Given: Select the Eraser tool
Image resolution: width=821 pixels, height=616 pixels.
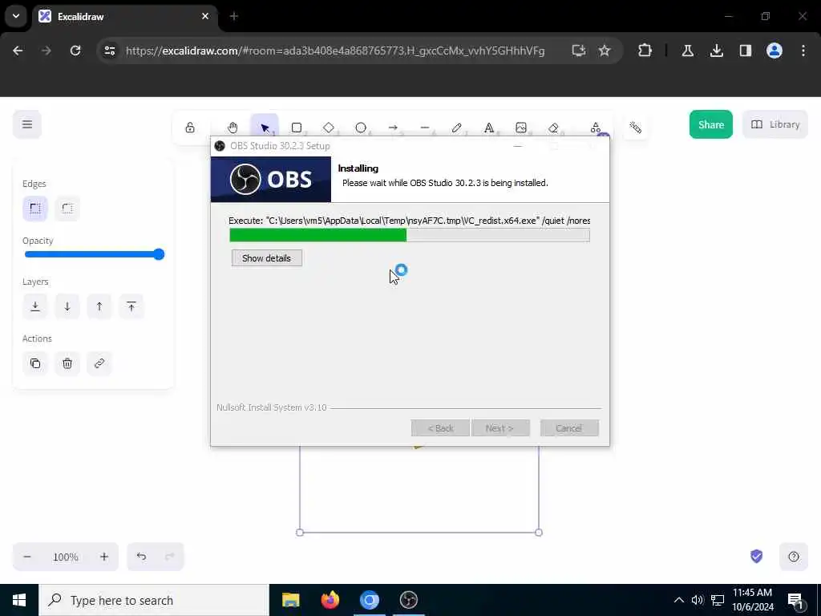Looking at the screenshot, I should click(x=553, y=128).
